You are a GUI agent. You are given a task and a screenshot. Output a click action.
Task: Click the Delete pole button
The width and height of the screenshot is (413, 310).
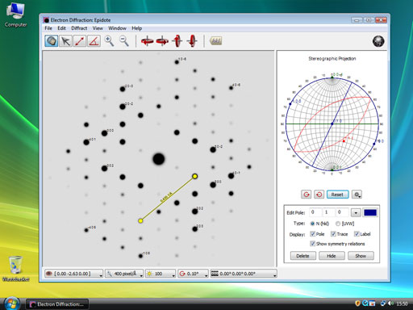click(302, 256)
